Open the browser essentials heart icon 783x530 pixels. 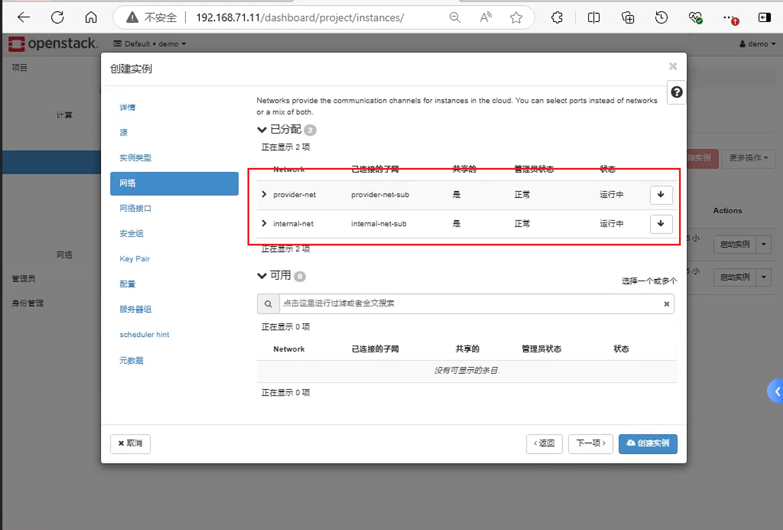pos(695,17)
